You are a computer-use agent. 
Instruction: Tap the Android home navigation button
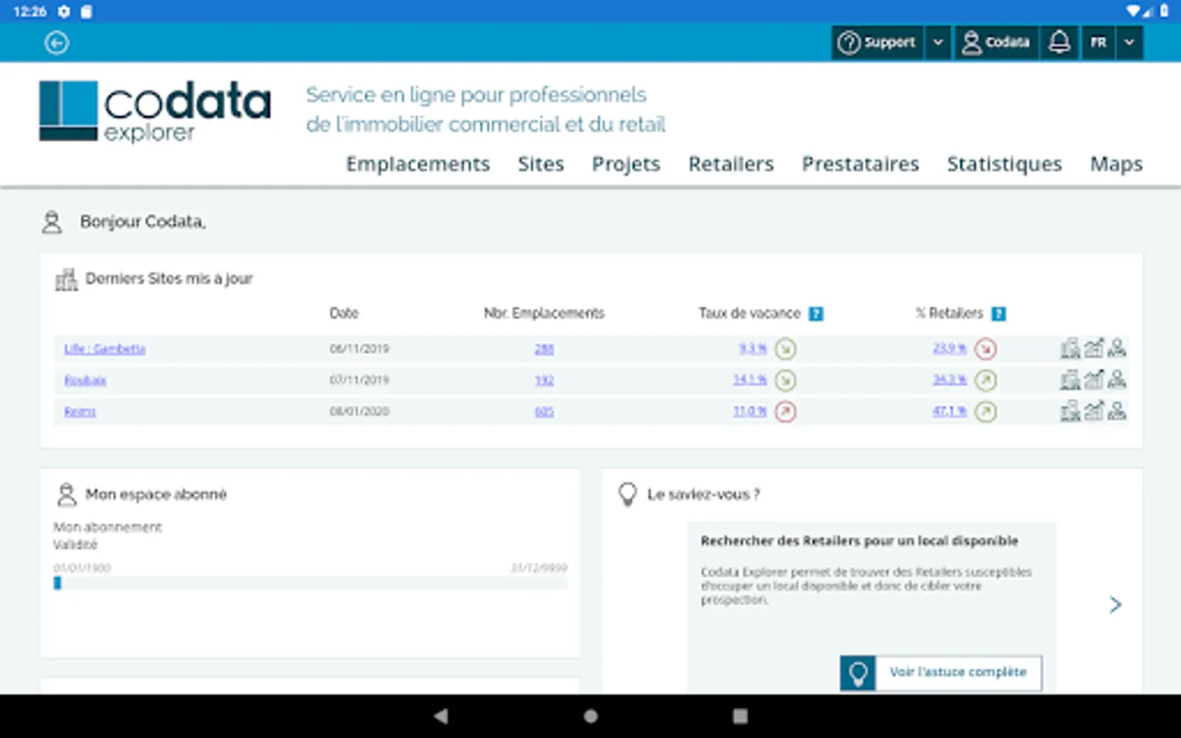pos(590,716)
